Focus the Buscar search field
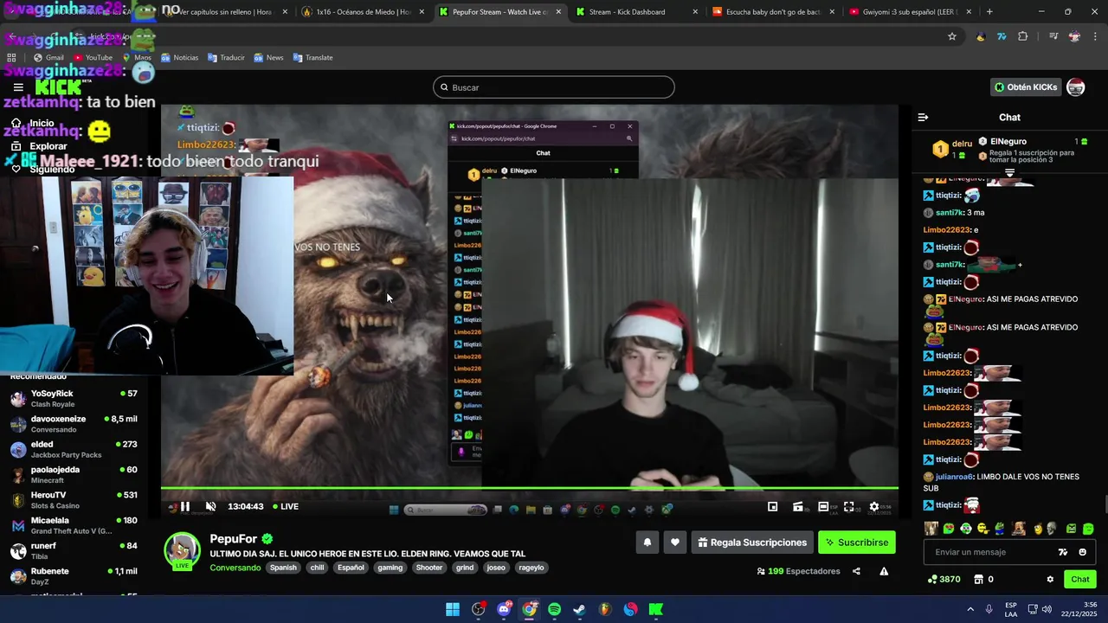 tap(554, 87)
